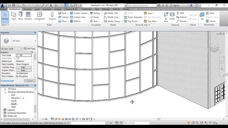The height and width of the screenshot is (128, 228).
Task: Choose the Mullion tool
Action: (75, 21)
